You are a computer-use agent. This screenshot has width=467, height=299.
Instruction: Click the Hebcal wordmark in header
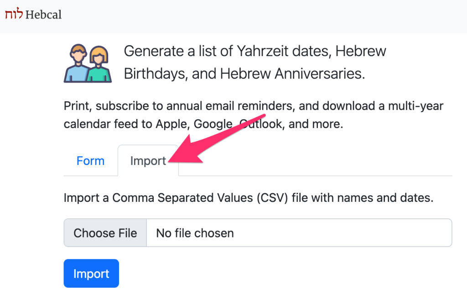[x=43, y=14]
